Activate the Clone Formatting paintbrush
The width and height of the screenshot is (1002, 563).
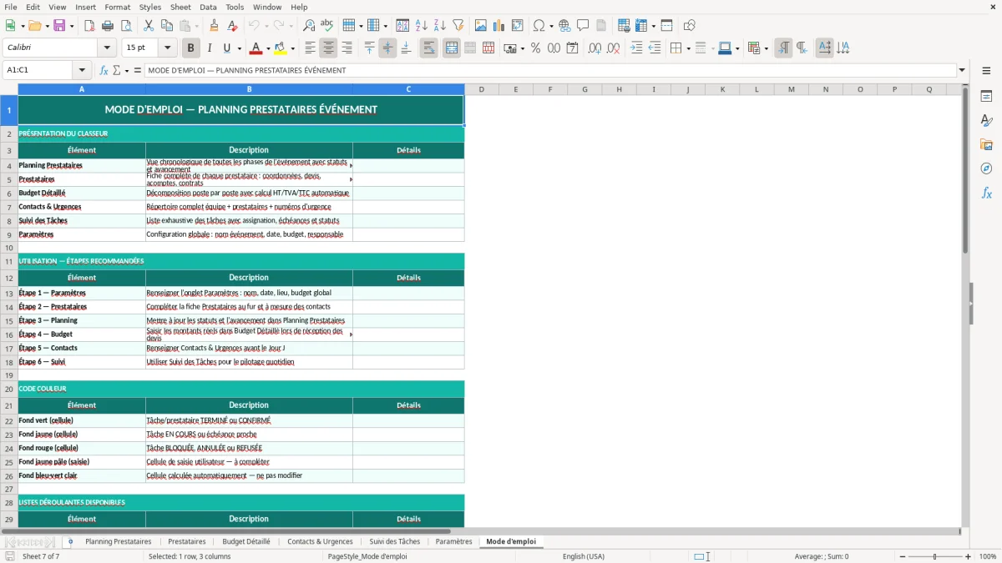pos(214,26)
